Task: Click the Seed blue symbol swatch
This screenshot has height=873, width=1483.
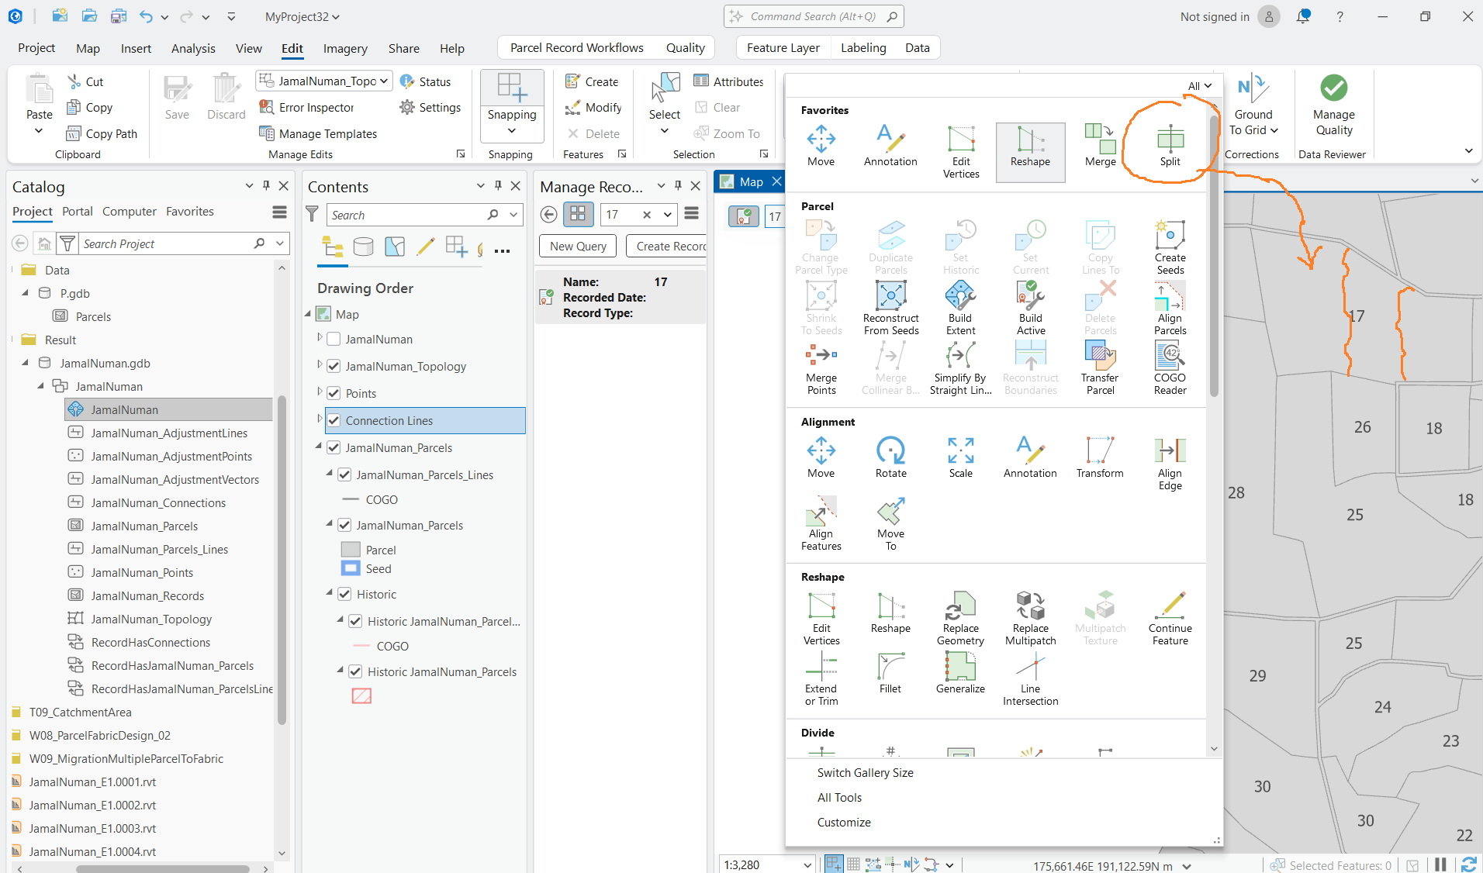Action: tap(351, 568)
